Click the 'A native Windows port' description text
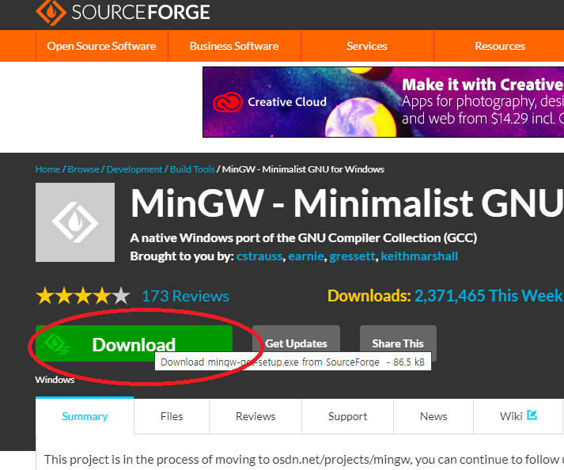The height and width of the screenshot is (470, 564). coord(303,238)
